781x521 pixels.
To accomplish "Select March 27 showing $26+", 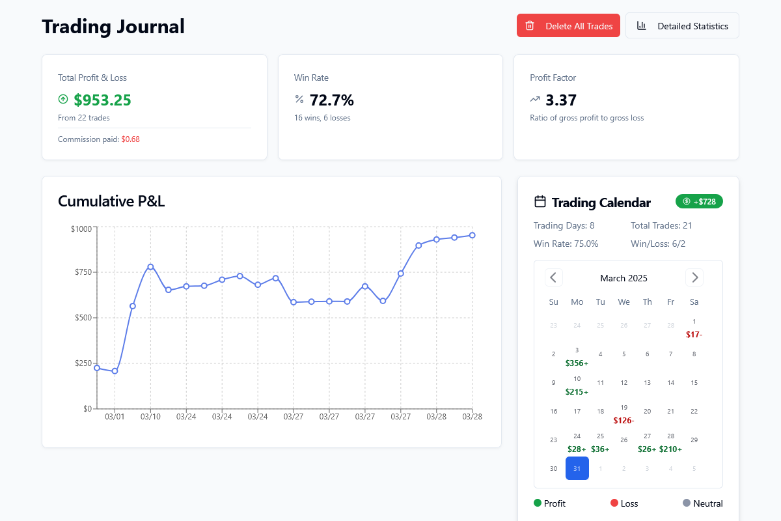I will [x=648, y=443].
